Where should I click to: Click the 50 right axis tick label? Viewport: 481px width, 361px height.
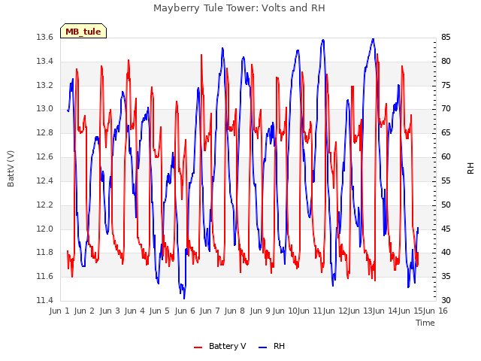tap(446, 205)
